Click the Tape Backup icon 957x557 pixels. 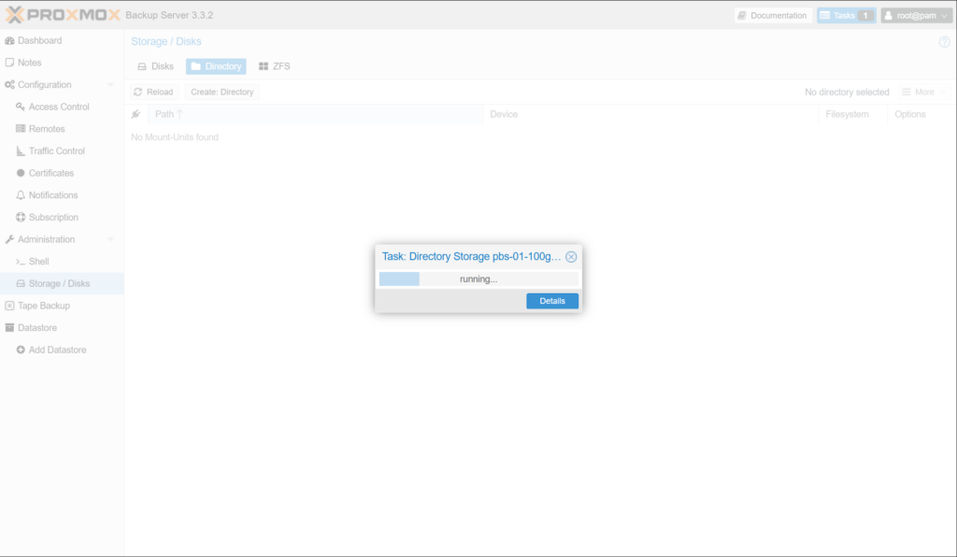click(x=9, y=306)
